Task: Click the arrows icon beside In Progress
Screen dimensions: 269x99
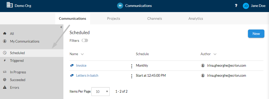Action: pos(5,72)
